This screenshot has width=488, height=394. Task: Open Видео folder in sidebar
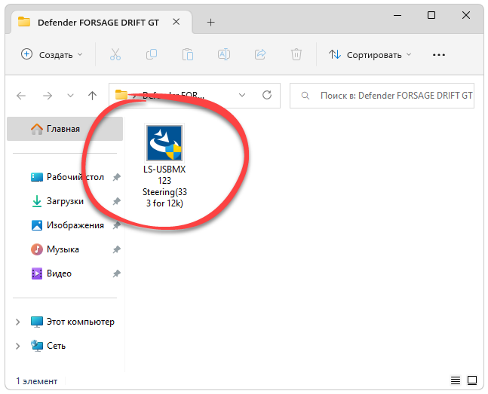coord(51,273)
